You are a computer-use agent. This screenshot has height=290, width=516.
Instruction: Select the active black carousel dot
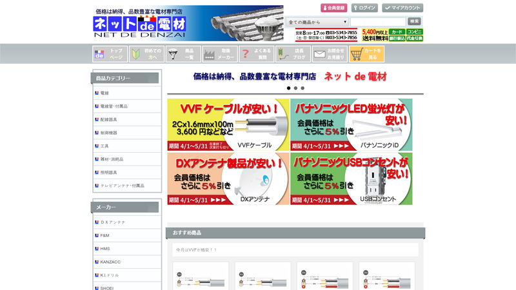point(288,88)
